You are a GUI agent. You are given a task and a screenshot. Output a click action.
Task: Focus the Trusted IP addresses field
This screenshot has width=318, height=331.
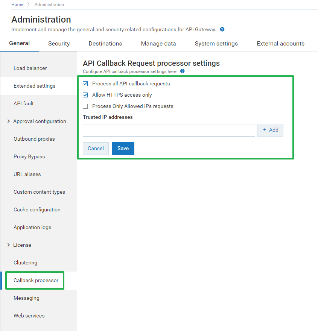(x=169, y=130)
